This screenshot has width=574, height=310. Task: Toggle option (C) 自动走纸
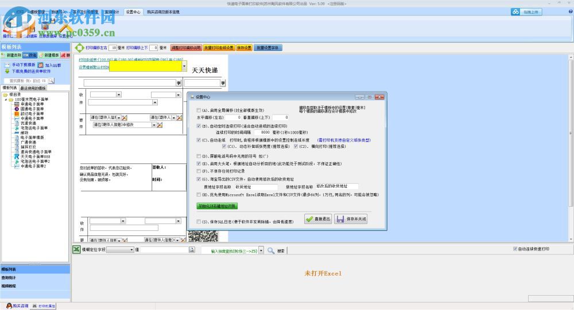pyautogui.click(x=199, y=140)
